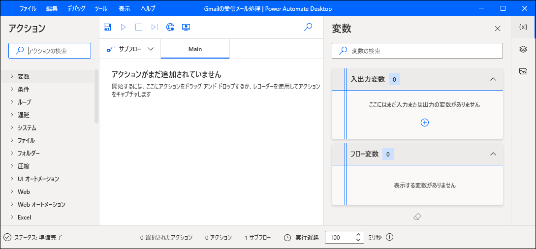Click the Save flow icon in toolbar
Viewport: 536px width, 249px height.
pyautogui.click(x=107, y=28)
